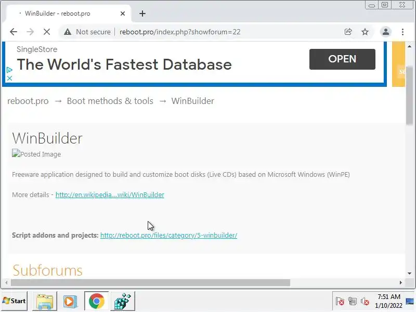Click the broken Posted Image
Viewport: 416px width, 312px height.
tap(36, 154)
